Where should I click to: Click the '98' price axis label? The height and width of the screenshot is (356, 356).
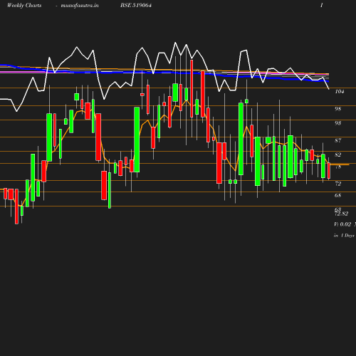click(x=337, y=109)
